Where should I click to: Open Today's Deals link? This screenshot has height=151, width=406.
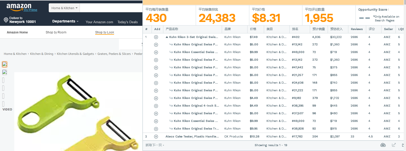click(x=128, y=22)
